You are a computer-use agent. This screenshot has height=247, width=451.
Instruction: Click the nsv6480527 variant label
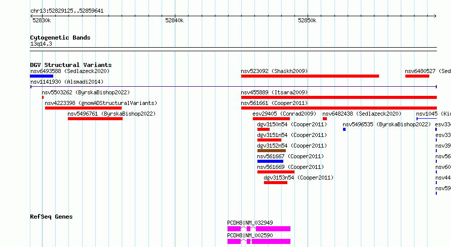[428, 71]
